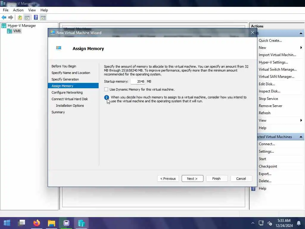Screen dimensions: 305x229
Task: Click Import Virtual Machine action
Action: (277, 55)
